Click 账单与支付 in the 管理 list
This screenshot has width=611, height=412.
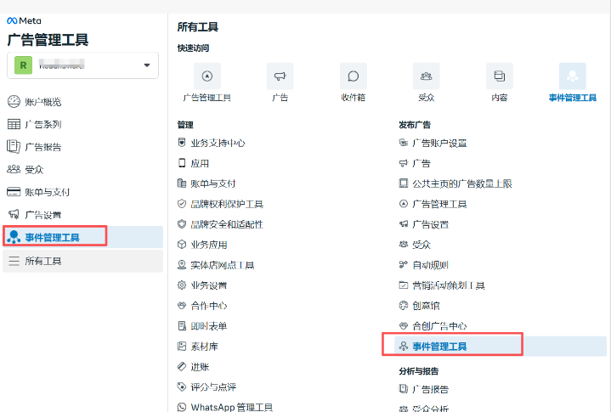[x=213, y=183]
